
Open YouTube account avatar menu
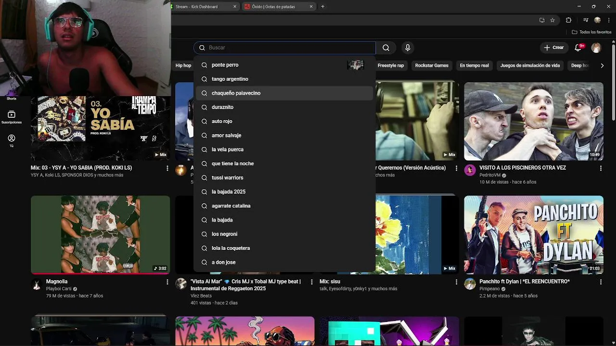(x=596, y=48)
